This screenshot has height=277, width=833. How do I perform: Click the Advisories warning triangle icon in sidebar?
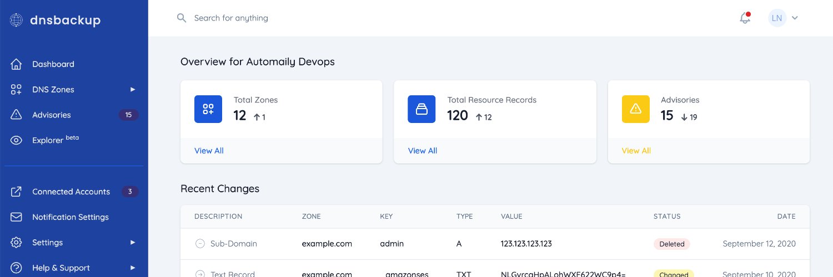point(16,115)
